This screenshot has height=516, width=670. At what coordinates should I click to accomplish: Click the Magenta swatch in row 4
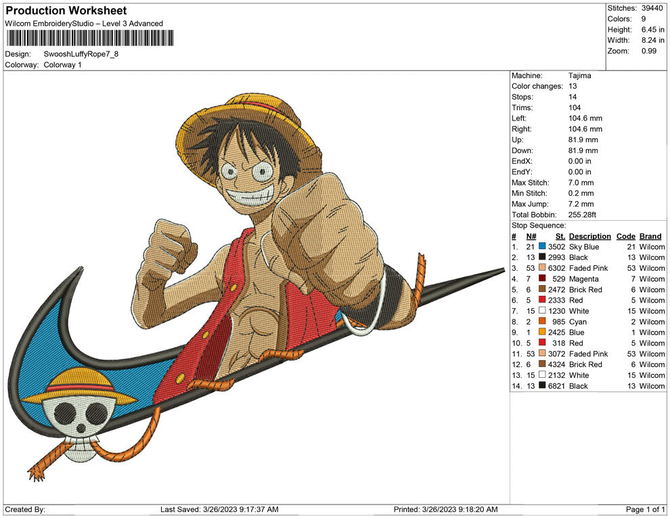pos(542,278)
